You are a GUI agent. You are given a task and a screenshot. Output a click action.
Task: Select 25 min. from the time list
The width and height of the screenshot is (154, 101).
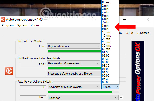click(x=110, y=42)
